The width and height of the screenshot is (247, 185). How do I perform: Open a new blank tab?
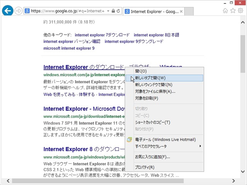click(189, 12)
